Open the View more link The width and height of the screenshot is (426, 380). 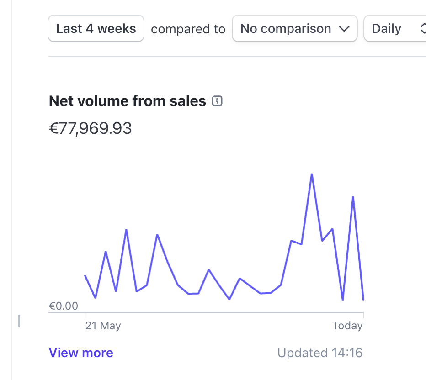click(x=81, y=353)
